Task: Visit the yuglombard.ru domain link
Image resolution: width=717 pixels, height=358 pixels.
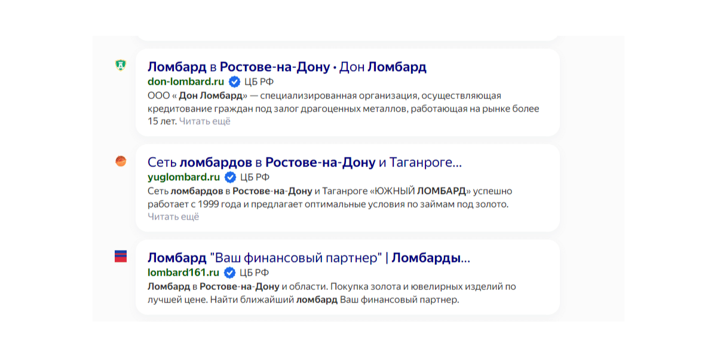Action: click(x=184, y=177)
